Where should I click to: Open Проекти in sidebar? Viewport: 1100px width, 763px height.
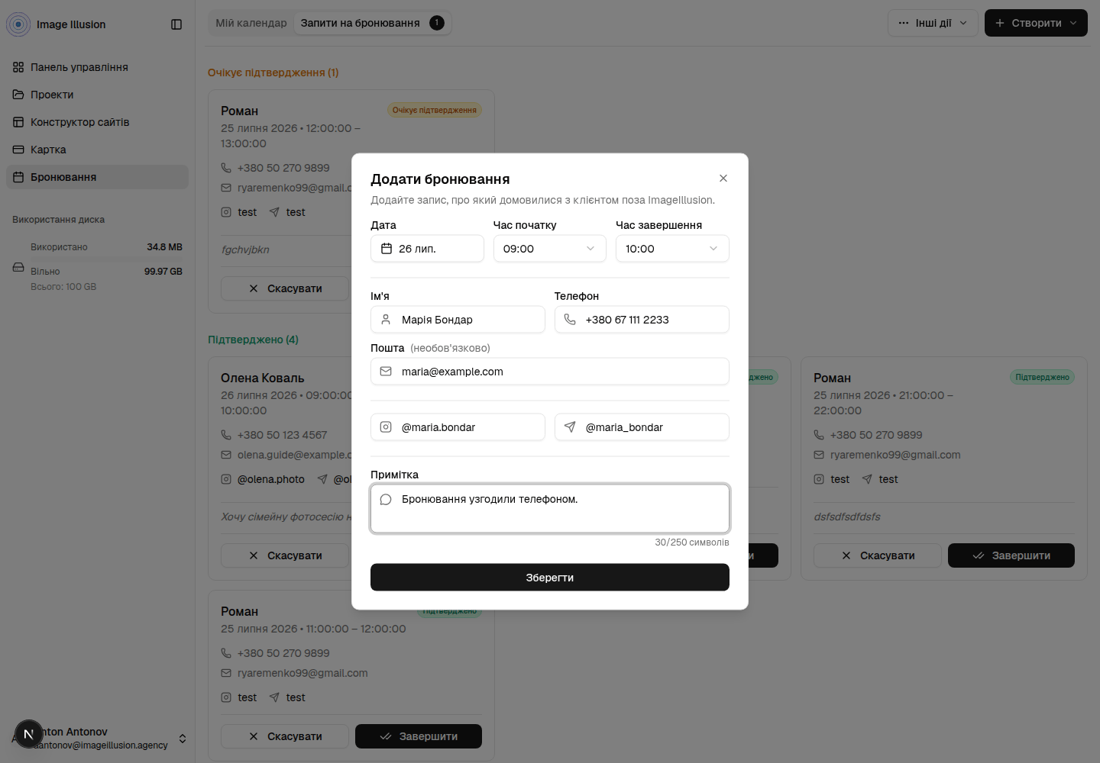97,95
